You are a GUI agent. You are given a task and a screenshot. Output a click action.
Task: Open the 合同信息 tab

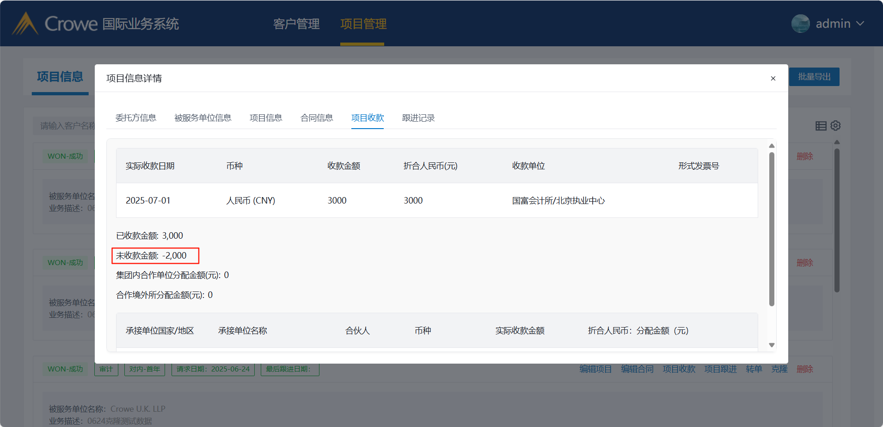tap(317, 118)
